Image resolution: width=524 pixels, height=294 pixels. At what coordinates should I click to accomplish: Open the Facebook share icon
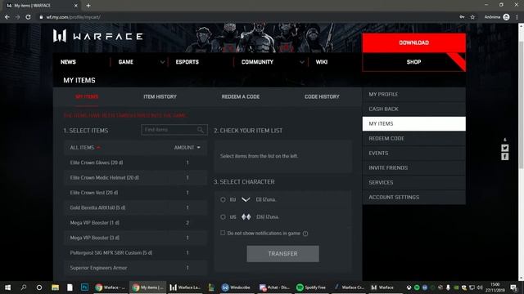tap(504, 156)
